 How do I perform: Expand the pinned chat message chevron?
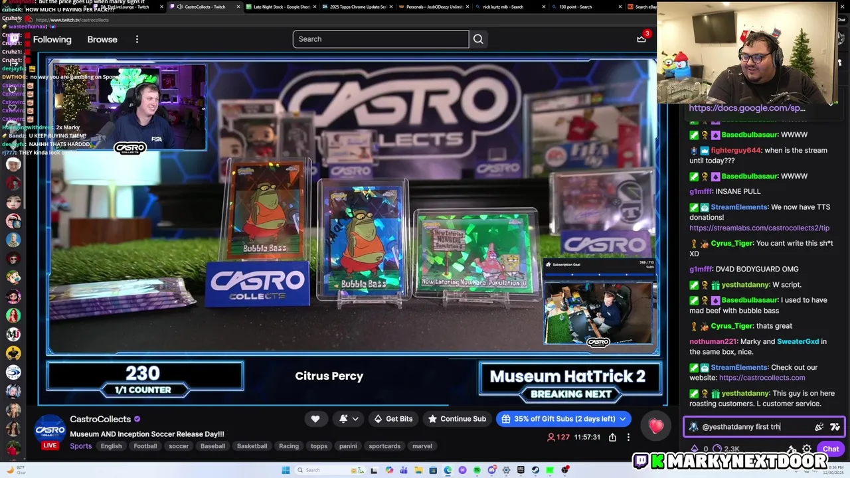point(831,104)
